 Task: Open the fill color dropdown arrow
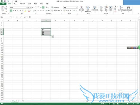[27, 11]
